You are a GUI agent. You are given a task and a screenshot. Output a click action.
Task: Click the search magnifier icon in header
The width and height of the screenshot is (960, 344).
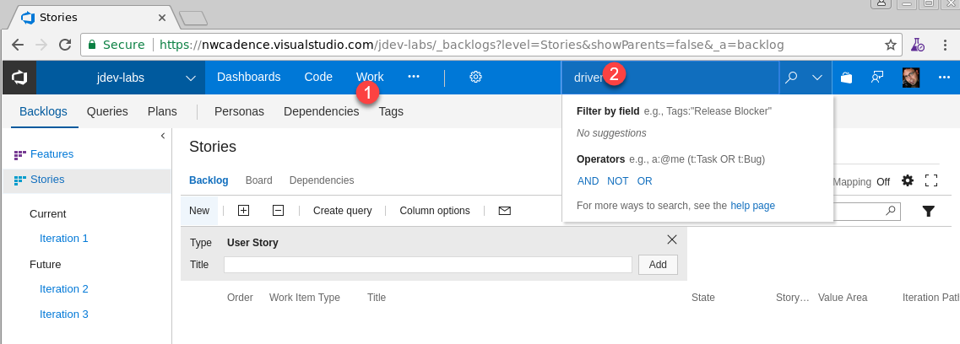point(791,78)
